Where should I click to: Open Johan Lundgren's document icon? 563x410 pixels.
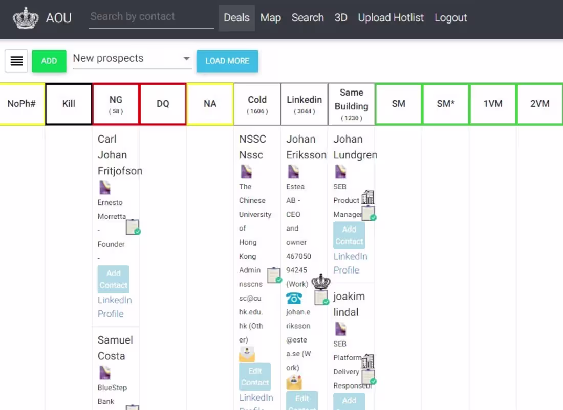(x=340, y=171)
